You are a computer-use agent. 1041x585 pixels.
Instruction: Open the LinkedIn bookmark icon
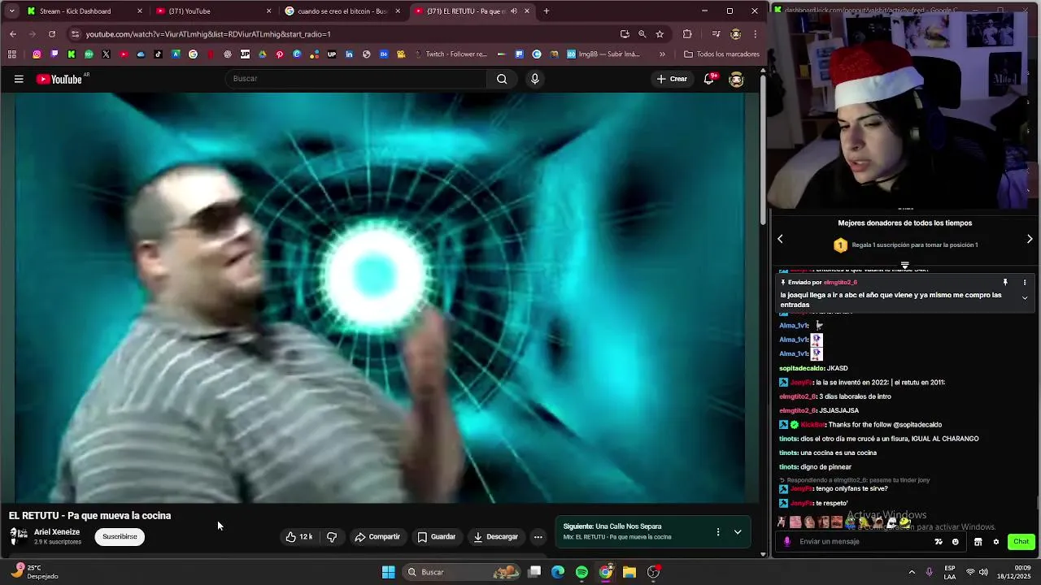click(x=349, y=54)
